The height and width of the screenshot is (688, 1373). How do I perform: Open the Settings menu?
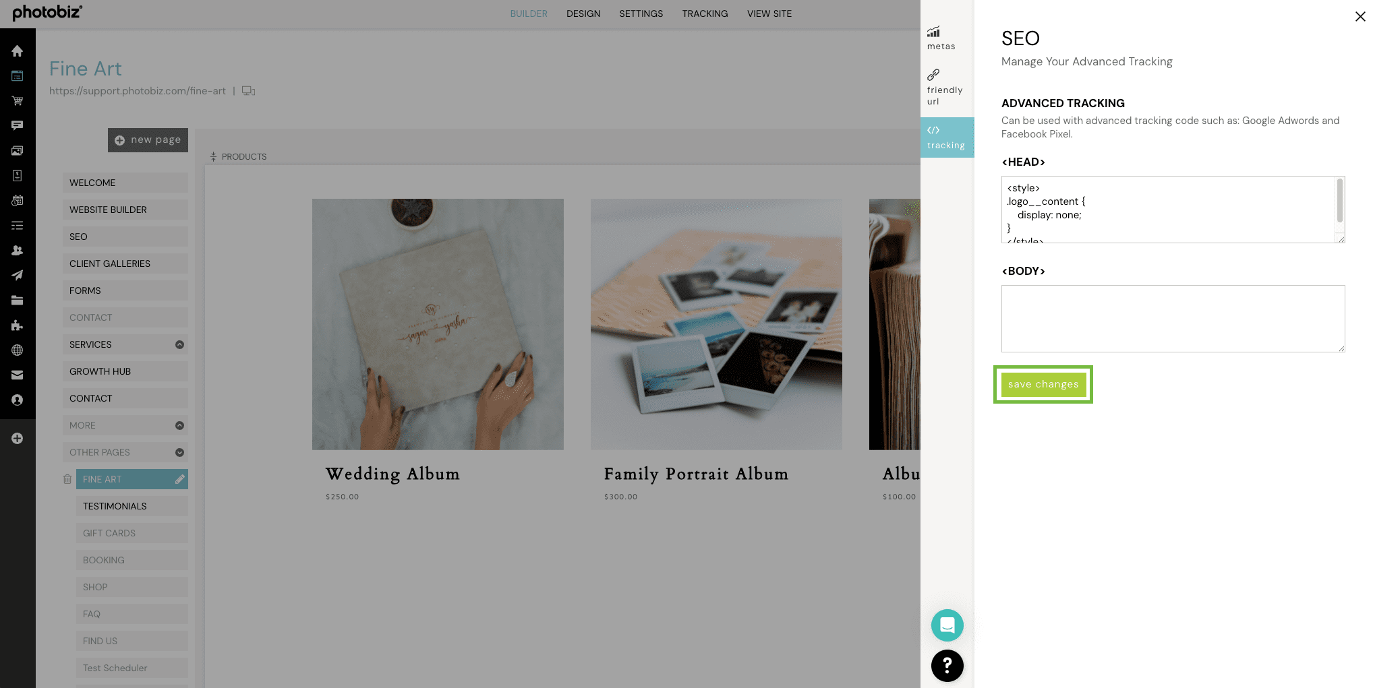(641, 13)
